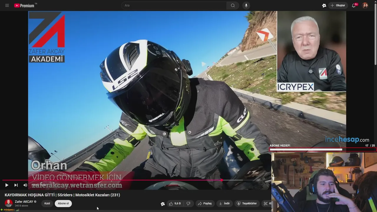377x212 pixels.
Task: Click the magnifier search button
Action: tap(233, 5)
